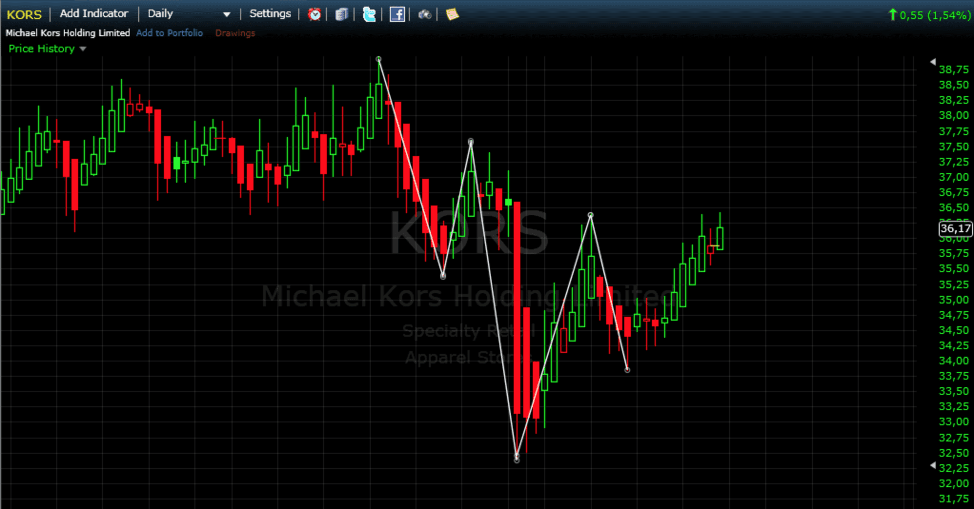Click the 35,00 price axis label
This screenshot has width=974, height=509.
pyautogui.click(x=954, y=300)
